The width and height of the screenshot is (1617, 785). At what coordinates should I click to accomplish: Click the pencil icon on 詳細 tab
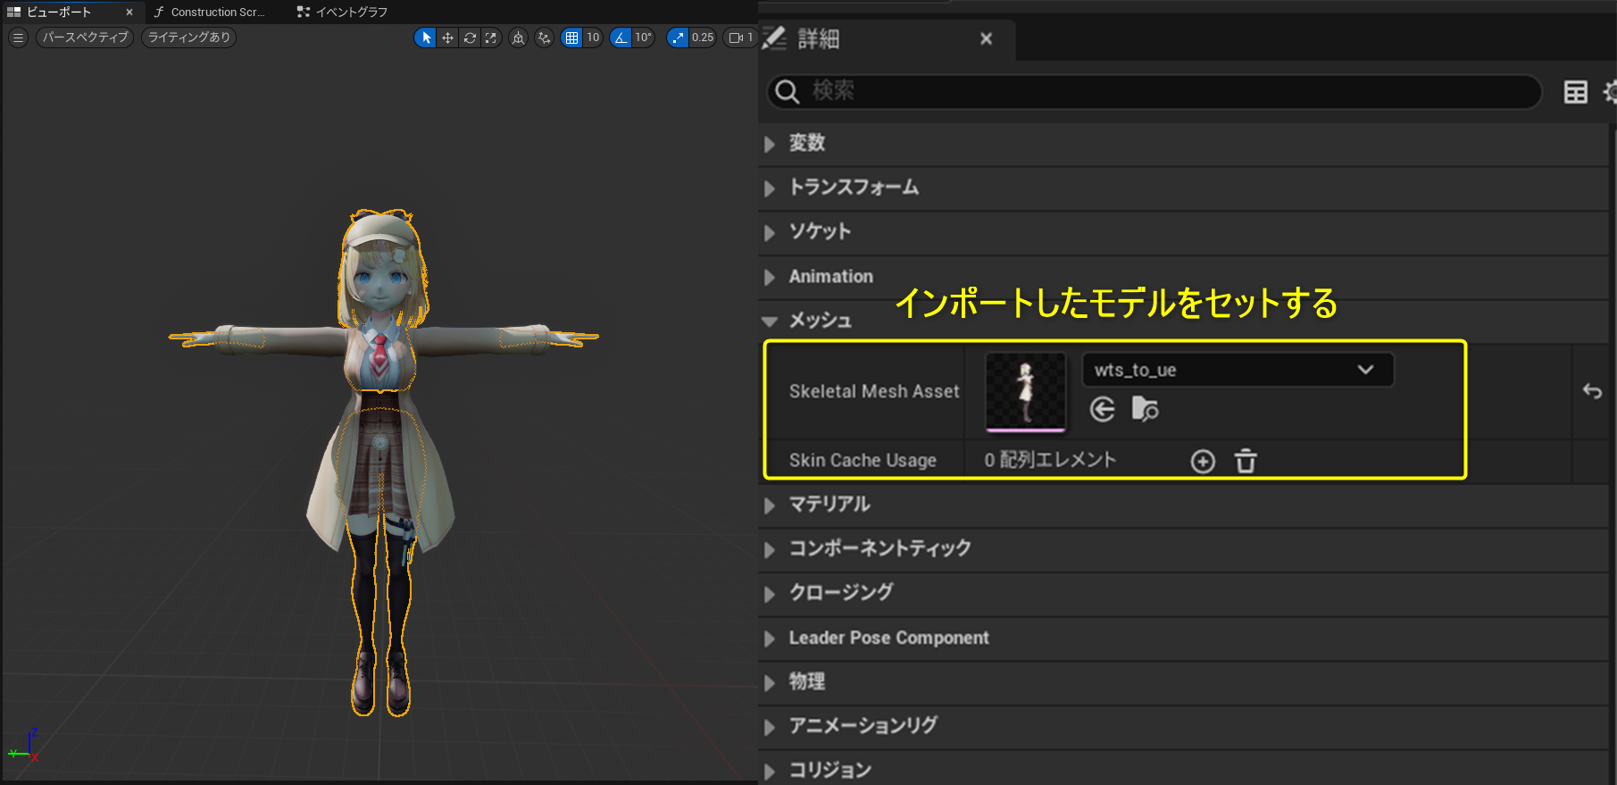[773, 38]
